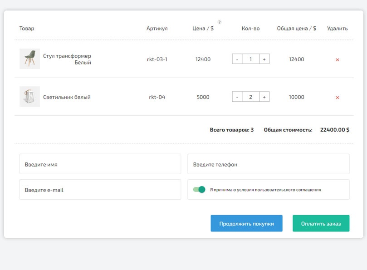Click the question mark help icon near Цена
The height and width of the screenshot is (270, 367).
click(x=220, y=22)
